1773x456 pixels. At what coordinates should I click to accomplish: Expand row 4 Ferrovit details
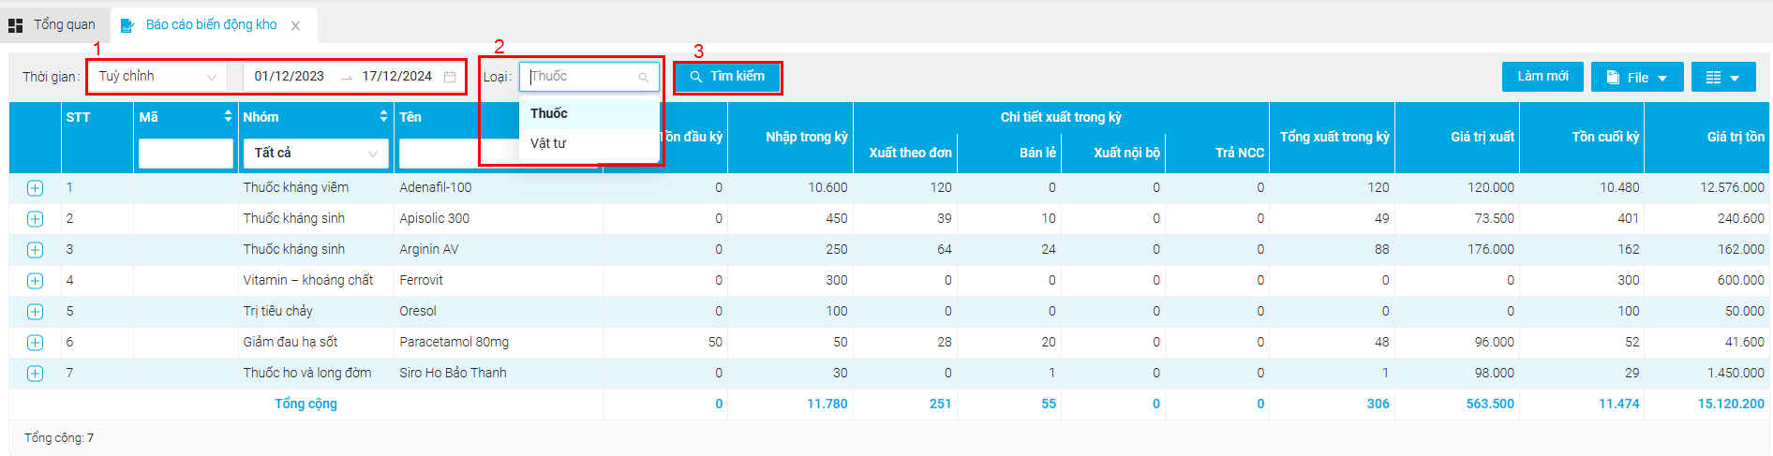tap(35, 281)
